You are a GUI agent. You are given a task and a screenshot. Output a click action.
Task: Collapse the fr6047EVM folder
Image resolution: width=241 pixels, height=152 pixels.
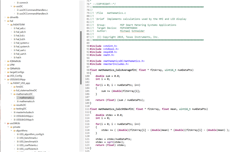(8, 24)
